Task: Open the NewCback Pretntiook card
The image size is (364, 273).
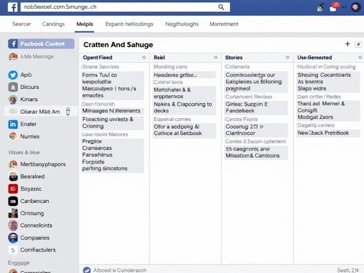Action: [x=328, y=133]
